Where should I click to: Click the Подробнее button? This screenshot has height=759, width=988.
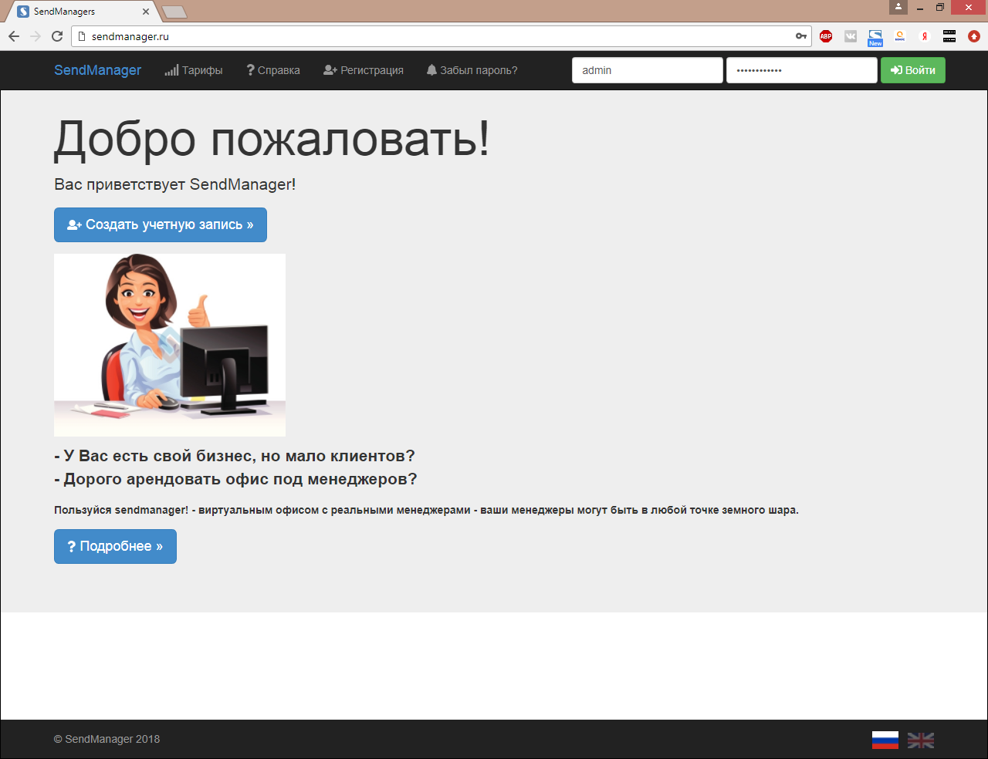(115, 546)
